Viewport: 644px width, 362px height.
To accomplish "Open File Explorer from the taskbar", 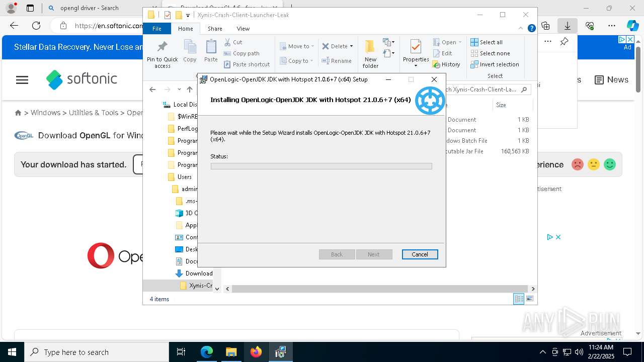I will pos(231,352).
